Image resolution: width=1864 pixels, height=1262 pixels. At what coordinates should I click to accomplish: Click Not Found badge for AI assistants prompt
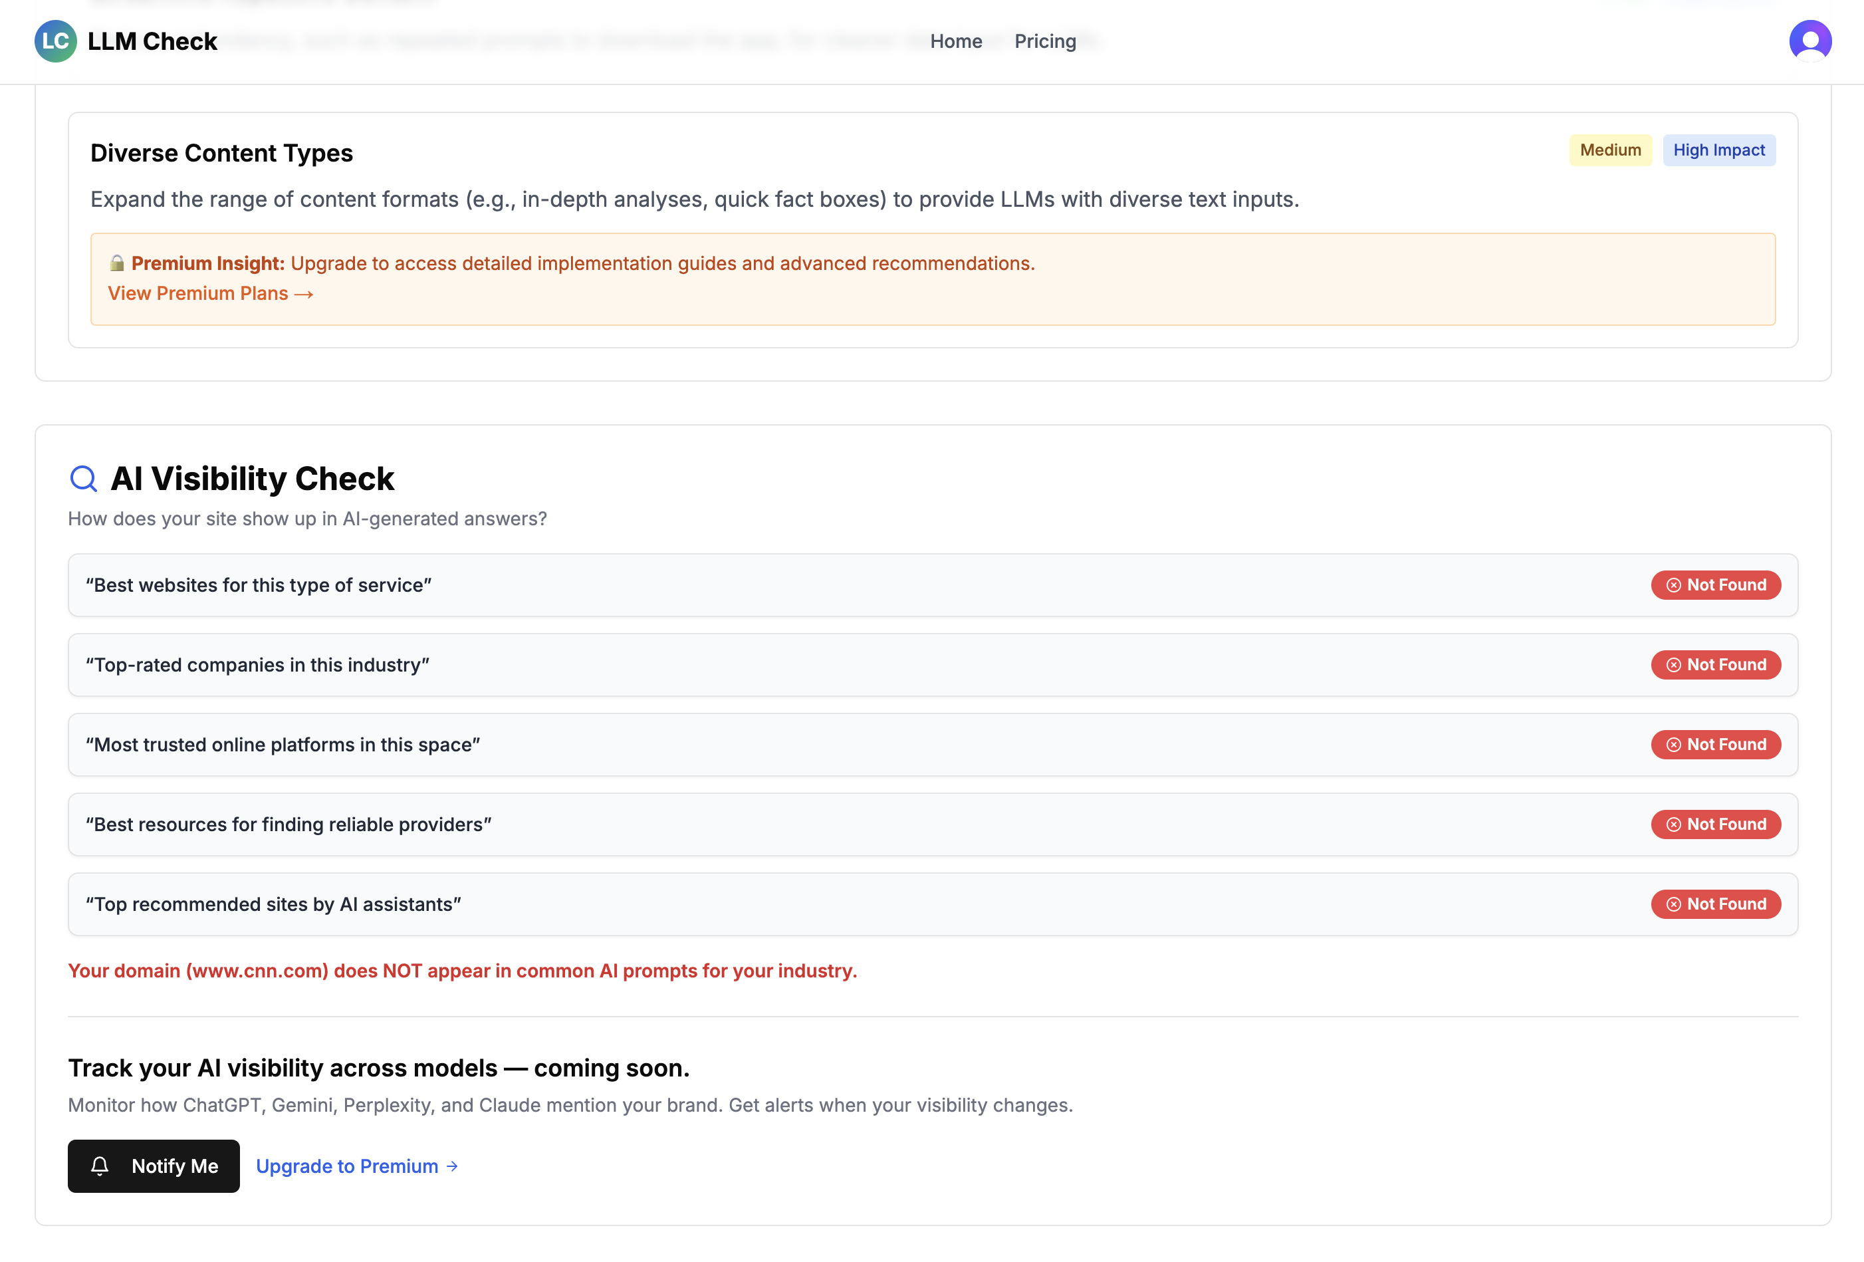[x=1716, y=904]
